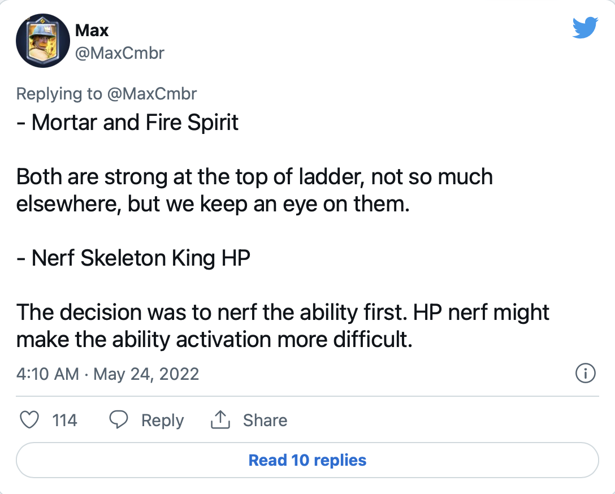The image size is (615, 494).
Task: Click the display name Max
Action: 92,30
